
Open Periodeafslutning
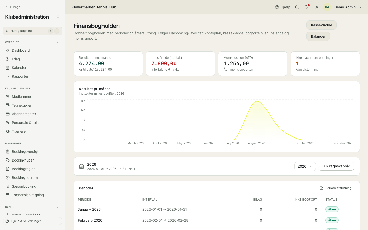point(336,188)
